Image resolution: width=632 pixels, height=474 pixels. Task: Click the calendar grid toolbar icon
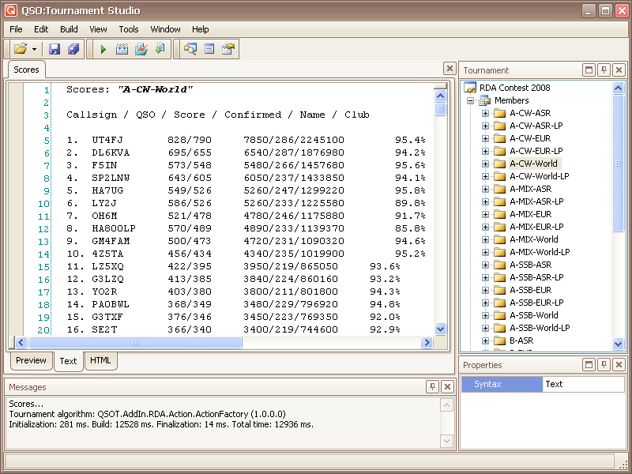click(x=122, y=49)
